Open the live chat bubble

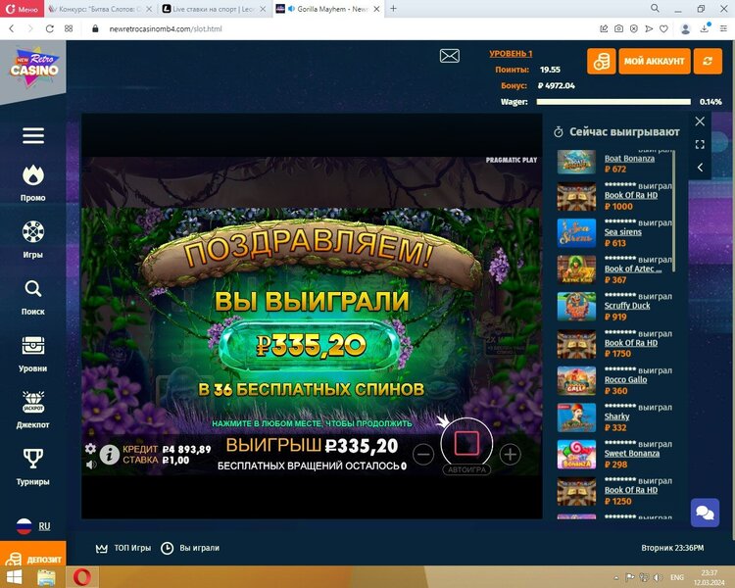[705, 513]
